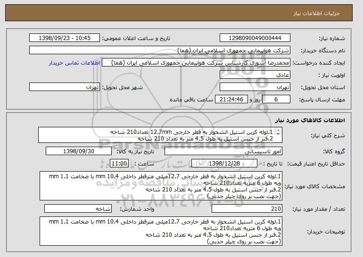The height and width of the screenshot is (257, 363).
Task: Click the توضیحات خریدار: label
Action: coord(326,232)
